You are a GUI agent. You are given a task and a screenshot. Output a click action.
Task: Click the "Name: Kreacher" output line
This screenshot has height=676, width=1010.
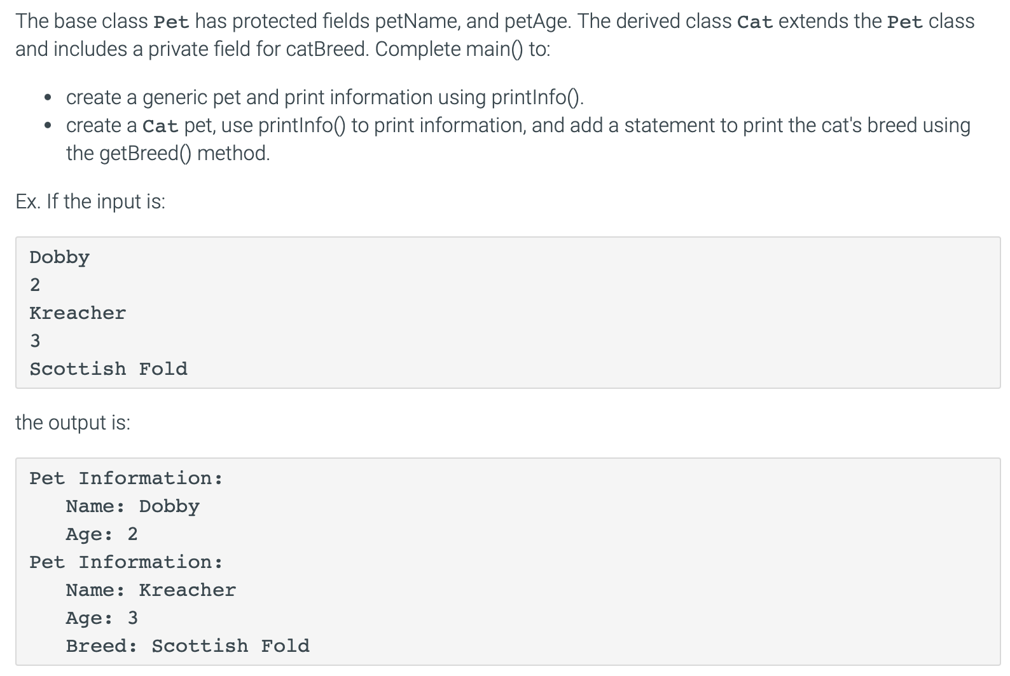click(151, 590)
